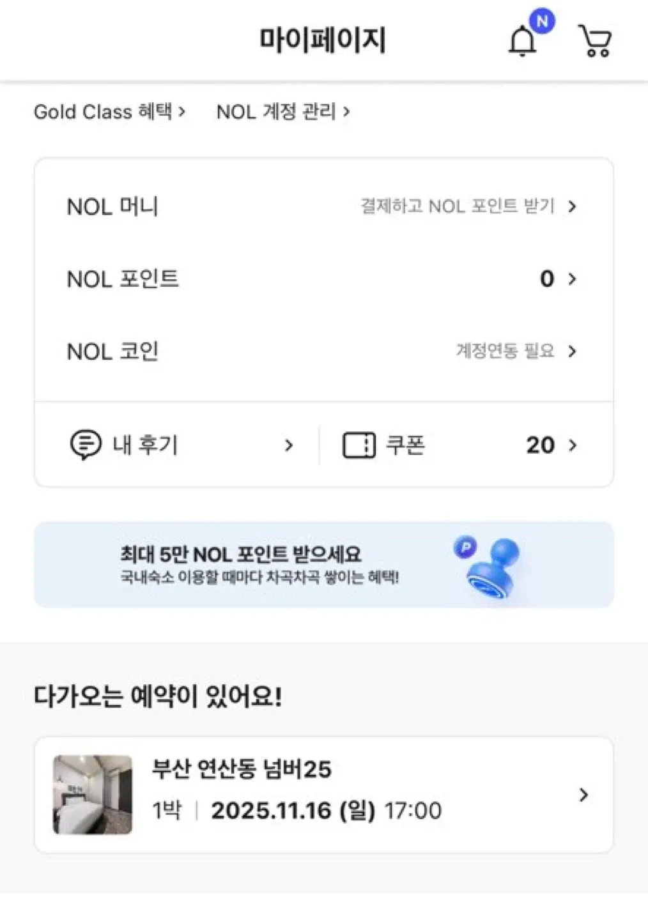Image resolution: width=648 pixels, height=920 pixels.
Task: Tap the coupon ticket icon
Action: (359, 445)
